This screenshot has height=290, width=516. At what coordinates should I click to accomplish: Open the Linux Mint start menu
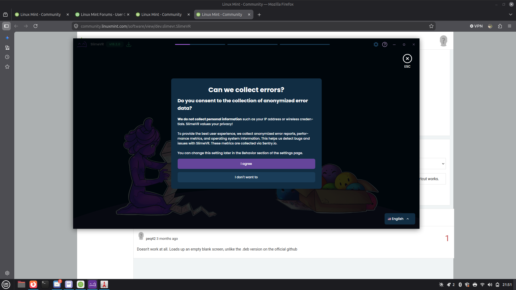(6, 284)
